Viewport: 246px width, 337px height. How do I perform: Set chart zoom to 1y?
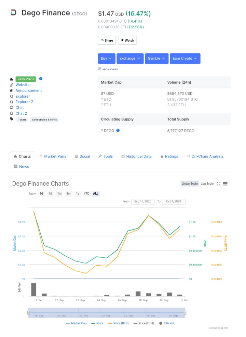(x=78, y=194)
